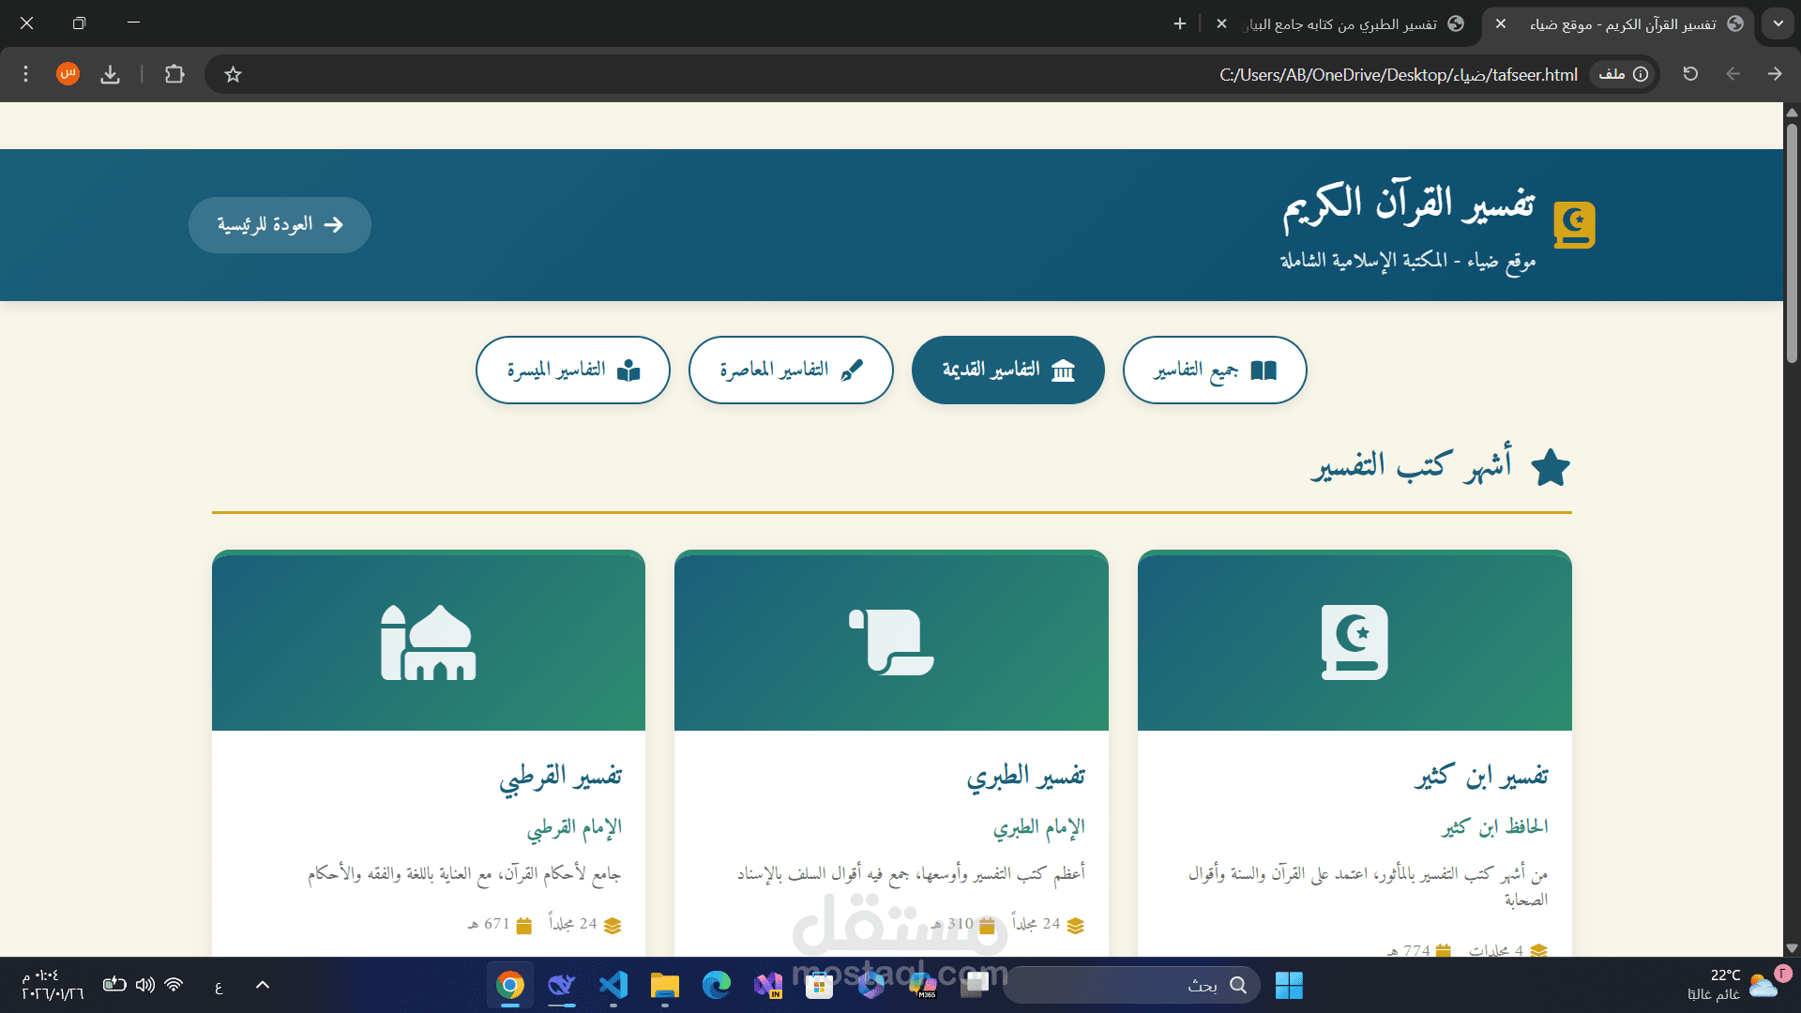Click the Quran book icon on Ibn Kathir card
1801x1013 pixels.
[x=1354, y=642]
